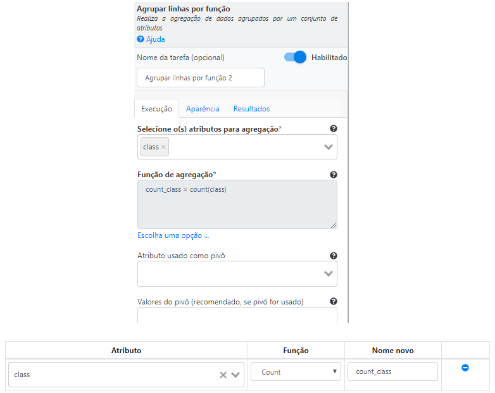Switch to the Execução tab

tap(156, 109)
